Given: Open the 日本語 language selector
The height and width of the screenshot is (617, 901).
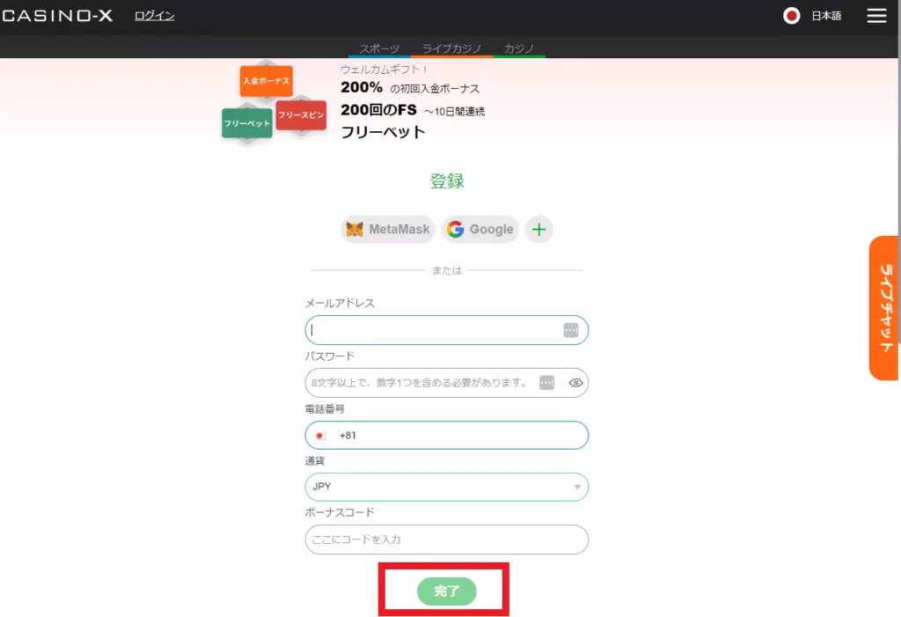Looking at the screenshot, I should (826, 16).
